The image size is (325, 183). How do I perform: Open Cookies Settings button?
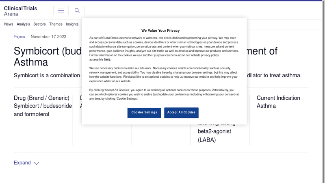(144, 113)
